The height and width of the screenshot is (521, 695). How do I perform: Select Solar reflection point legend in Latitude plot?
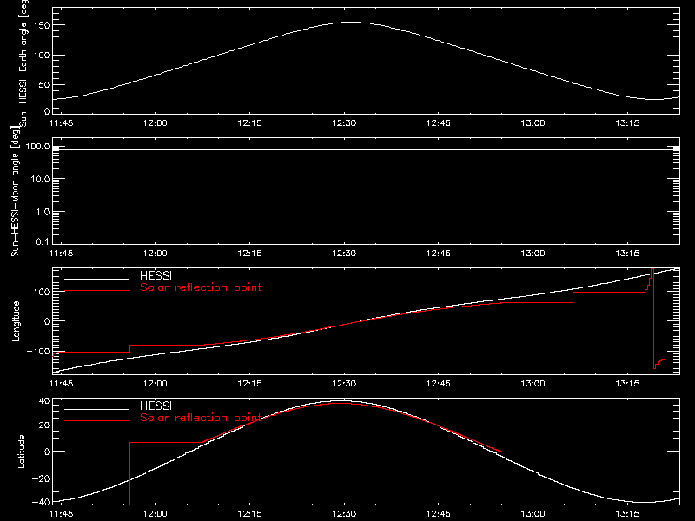[x=201, y=418]
